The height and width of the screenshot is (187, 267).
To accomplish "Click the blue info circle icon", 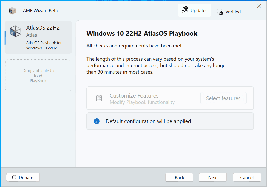I will click(x=97, y=121).
